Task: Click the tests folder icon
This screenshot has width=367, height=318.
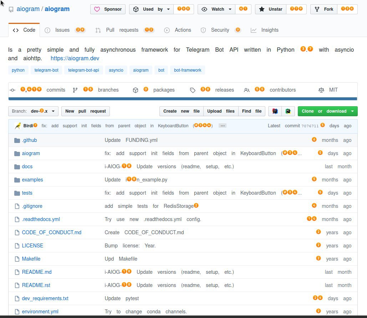Action: (17, 193)
